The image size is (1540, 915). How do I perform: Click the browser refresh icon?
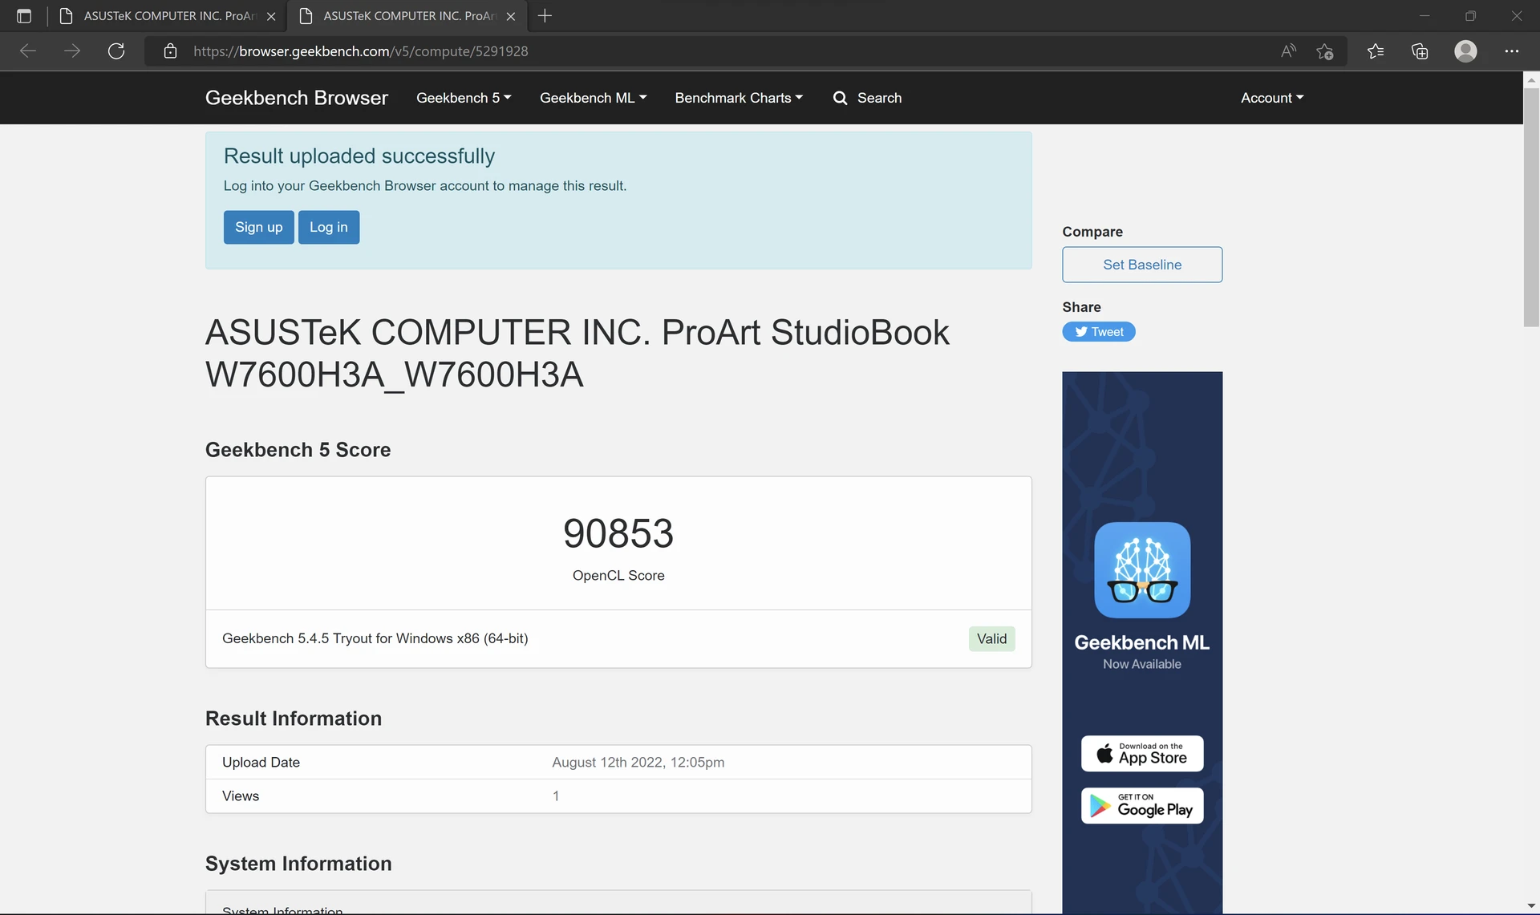tap(116, 51)
